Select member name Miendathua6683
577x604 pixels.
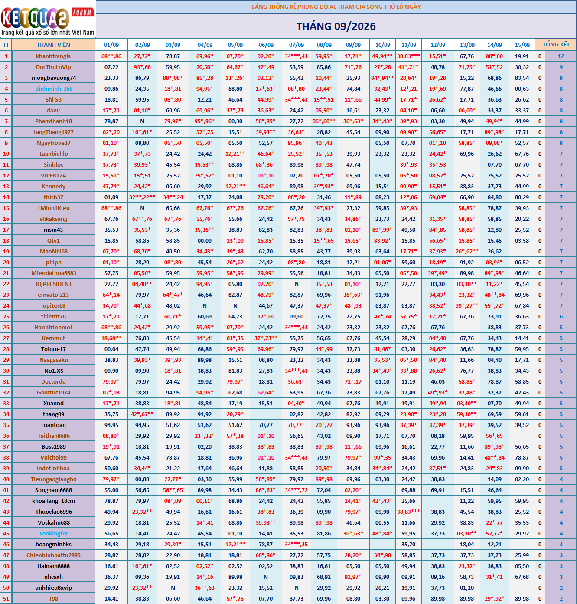click(x=53, y=273)
